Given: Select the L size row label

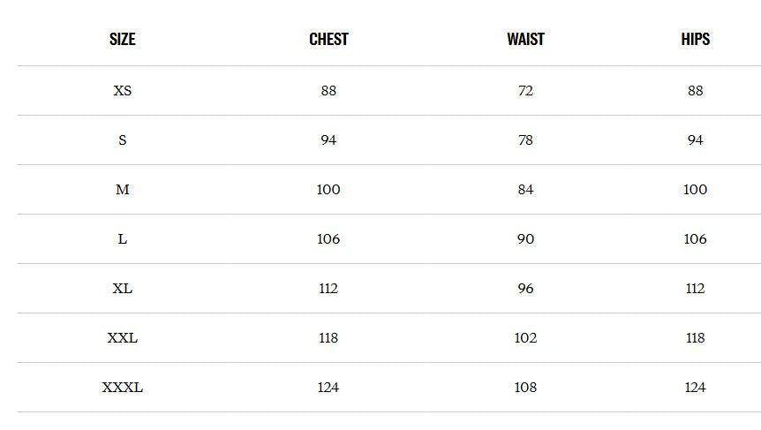Looking at the screenshot, I should pos(123,238).
